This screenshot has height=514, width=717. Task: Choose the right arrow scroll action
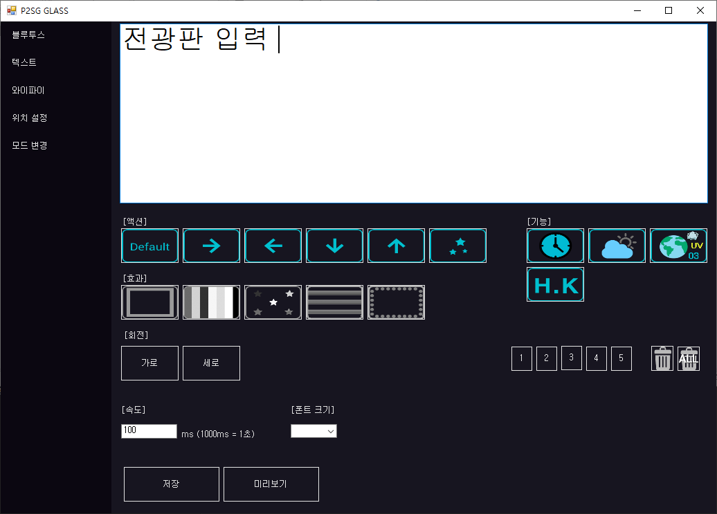(211, 246)
